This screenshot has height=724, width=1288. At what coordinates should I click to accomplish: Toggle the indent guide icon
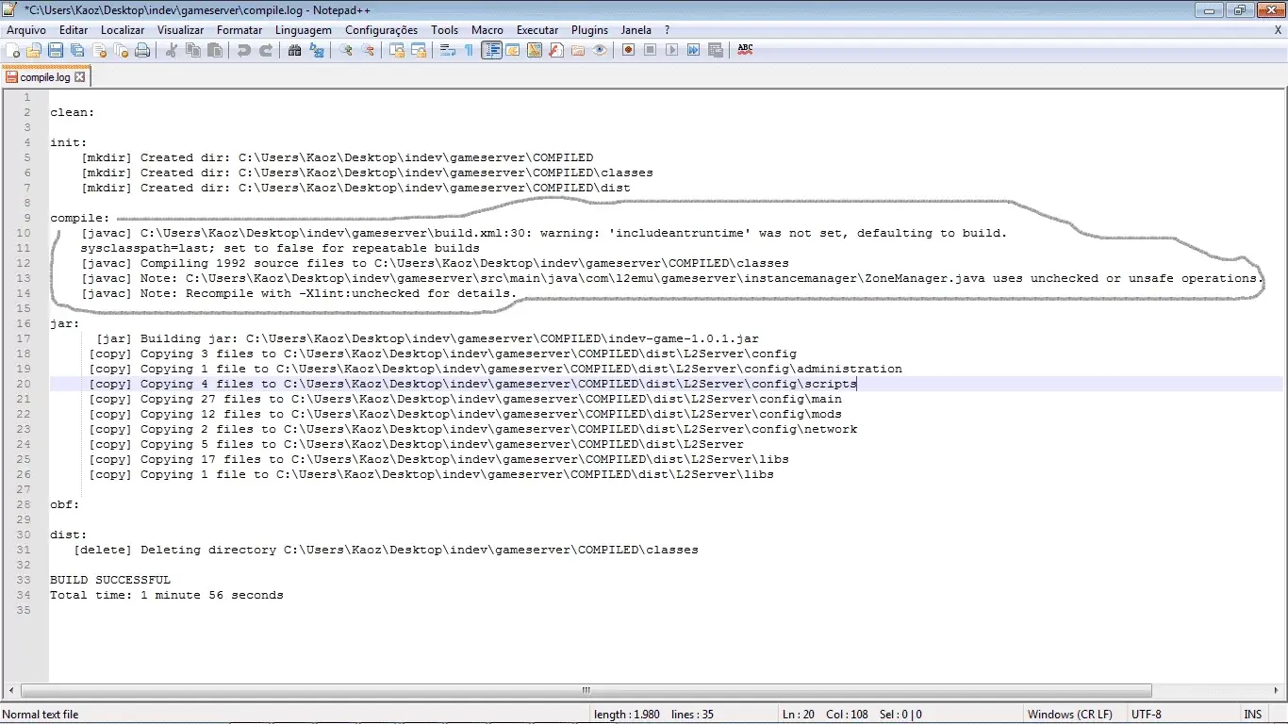(491, 50)
